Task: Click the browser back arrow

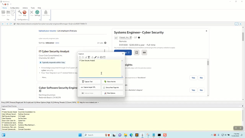Action: point(3,24)
